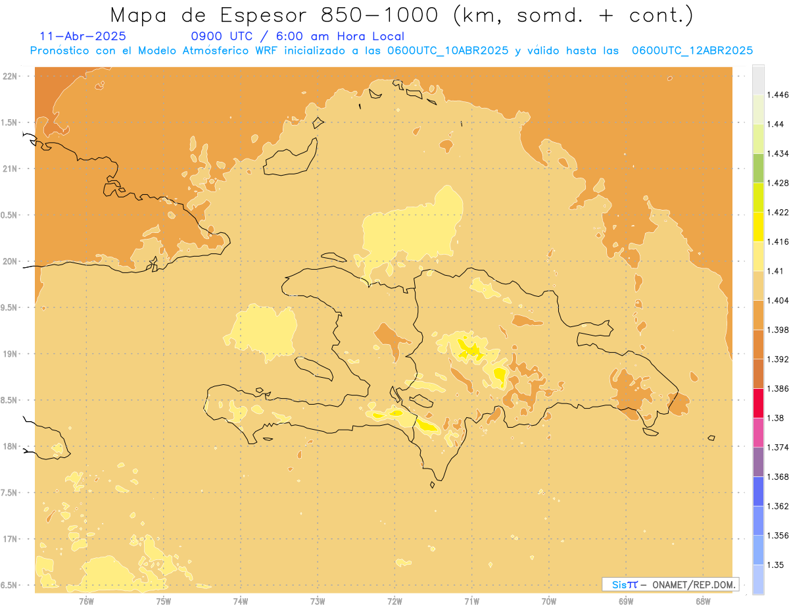
Task: Click the legend value '1.35'
Action: click(774, 565)
